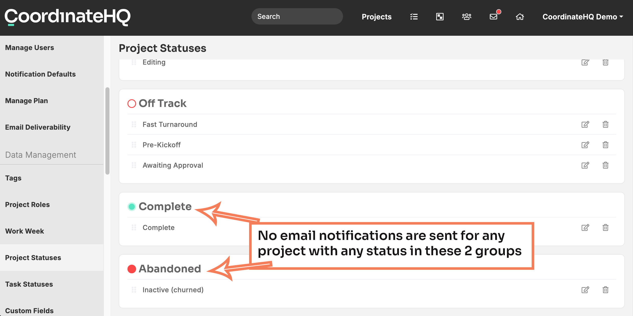Screen dimensions: 633x316
Task: Select the Pre-Kickoff status name
Action: [162, 145]
